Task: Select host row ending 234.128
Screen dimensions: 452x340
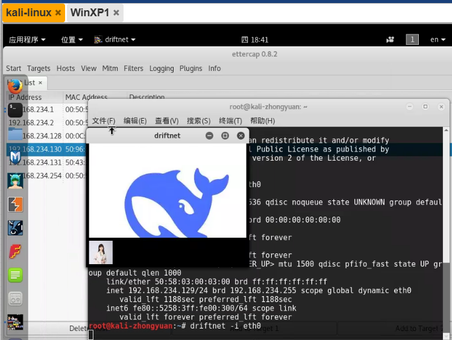Action: [x=46, y=136]
